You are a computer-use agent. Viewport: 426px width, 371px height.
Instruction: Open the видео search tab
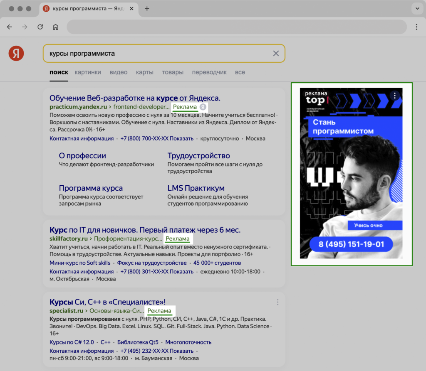119,72
